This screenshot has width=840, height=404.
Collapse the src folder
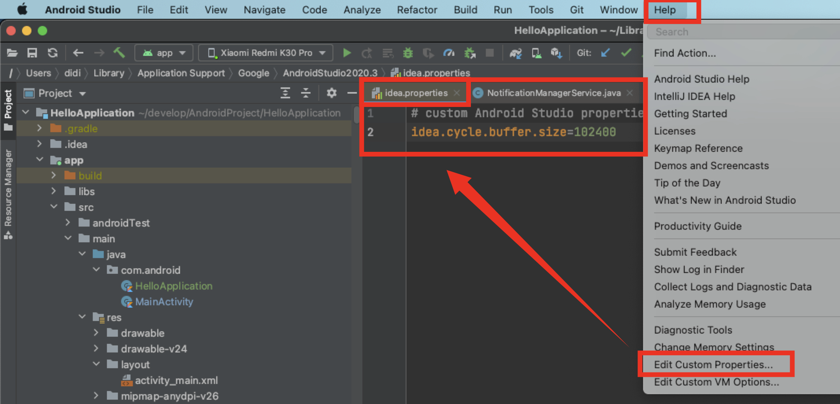click(x=54, y=207)
